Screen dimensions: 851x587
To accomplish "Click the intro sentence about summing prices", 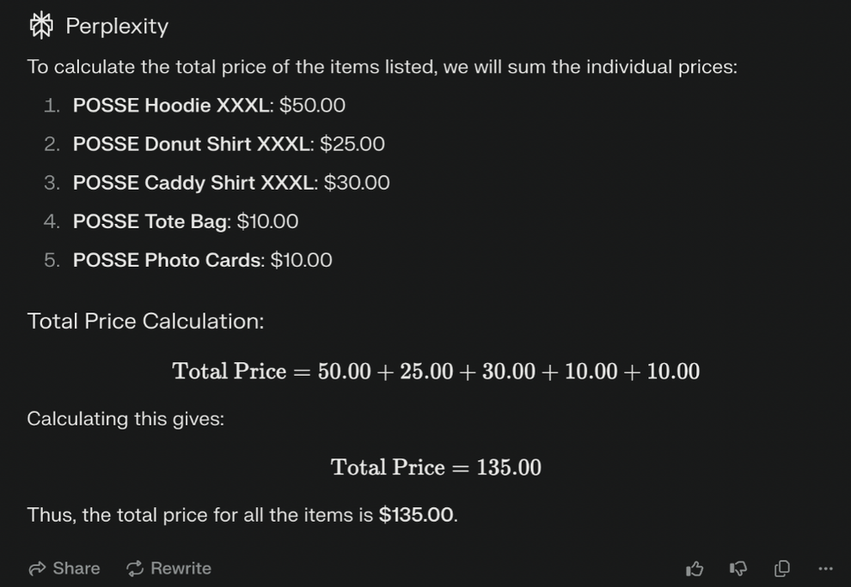I will 382,67.
